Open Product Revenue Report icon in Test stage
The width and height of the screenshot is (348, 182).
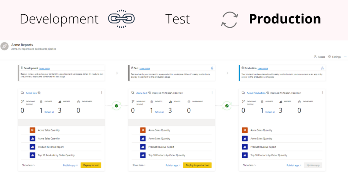point(143,147)
